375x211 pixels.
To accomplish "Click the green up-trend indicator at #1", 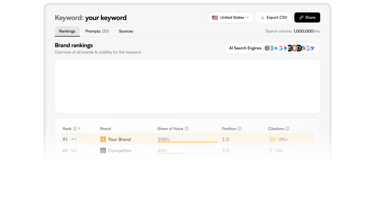I will 74,139.
